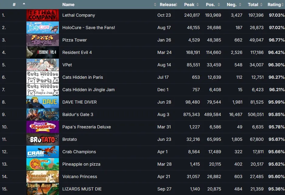Screen dimensions: 285x195
Task: Sort the table by Rating header
Action: click(274, 5)
